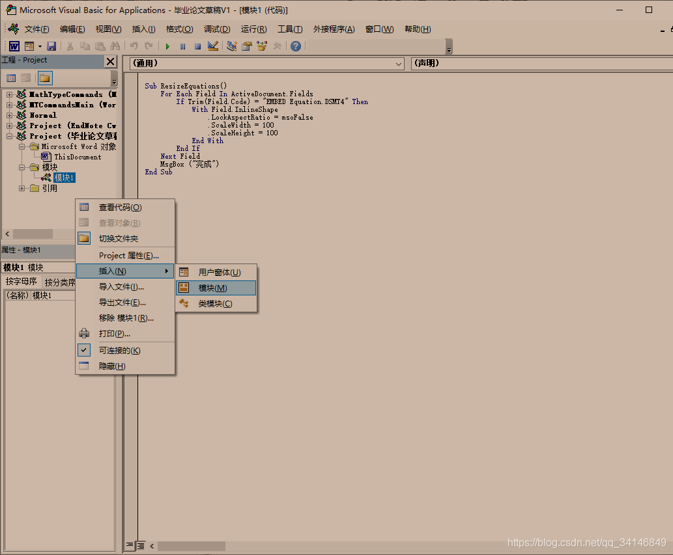This screenshot has height=555, width=673.
Task: Click the Insert UserForm toolbar icon
Action: (x=29, y=46)
